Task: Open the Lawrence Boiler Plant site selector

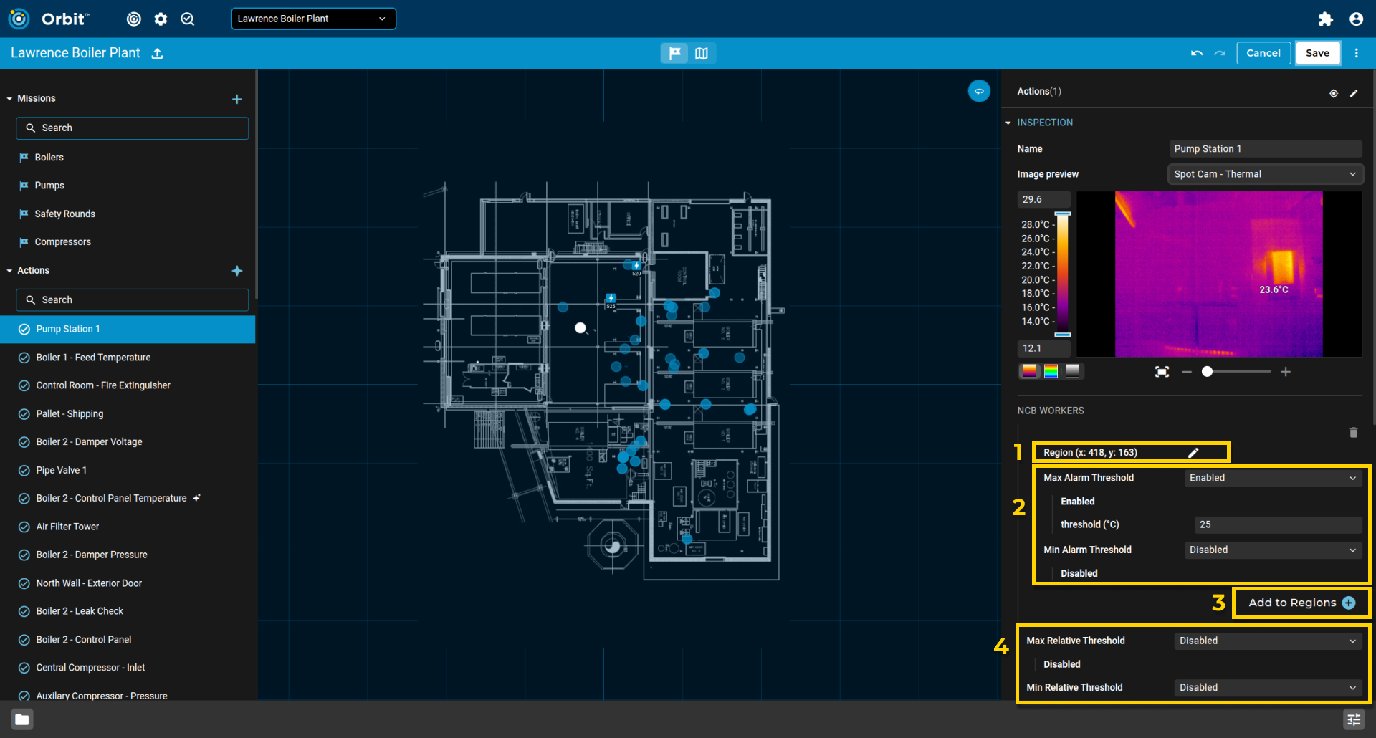Action: (x=313, y=19)
